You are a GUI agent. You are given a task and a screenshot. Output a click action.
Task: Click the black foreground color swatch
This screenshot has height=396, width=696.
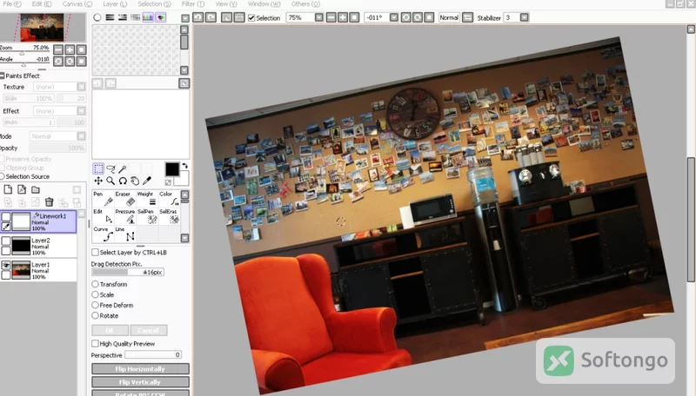(x=172, y=168)
